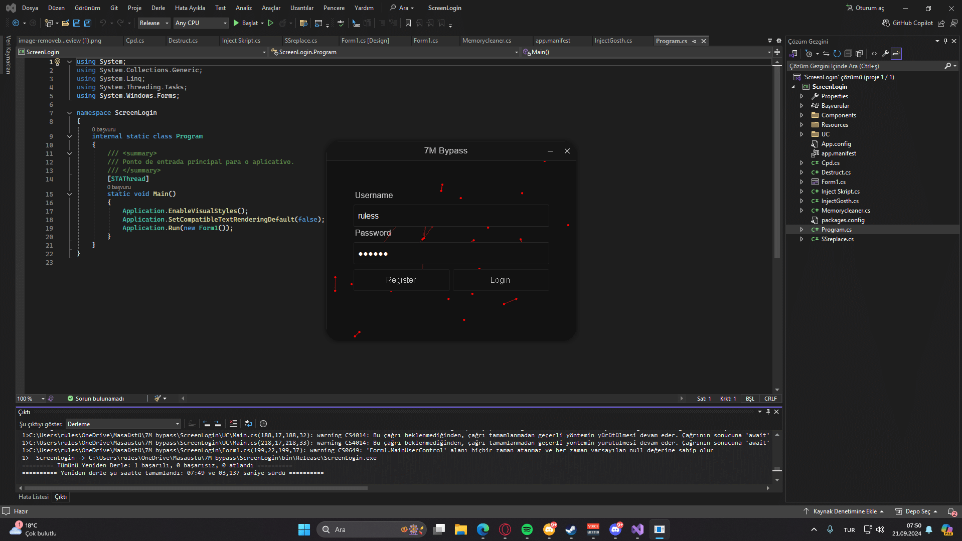
Task: Collapse the namespace ScreenLogin code block
Action: click(x=69, y=113)
